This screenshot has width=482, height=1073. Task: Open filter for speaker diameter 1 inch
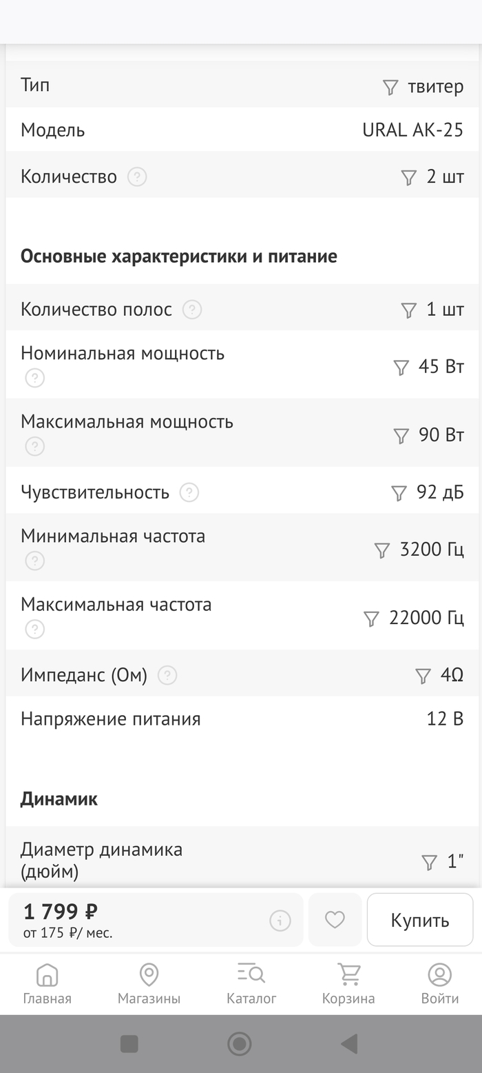(430, 862)
